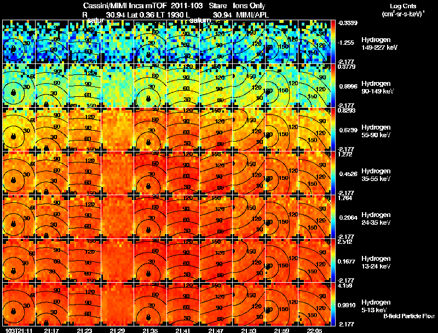Select the 1.272 scale value
This screenshot has width=438, height=333.
(x=345, y=154)
